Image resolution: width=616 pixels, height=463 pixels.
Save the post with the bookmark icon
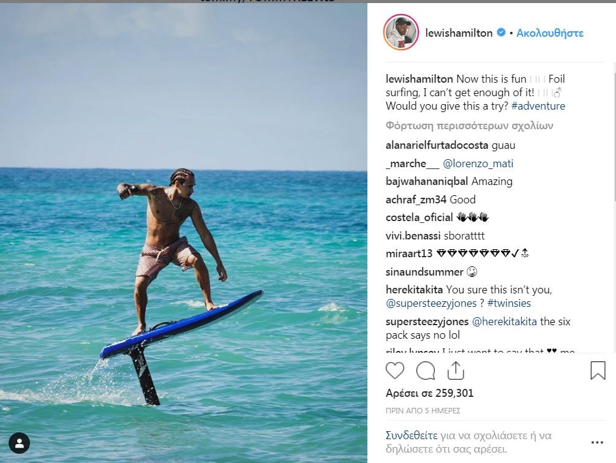click(x=598, y=371)
